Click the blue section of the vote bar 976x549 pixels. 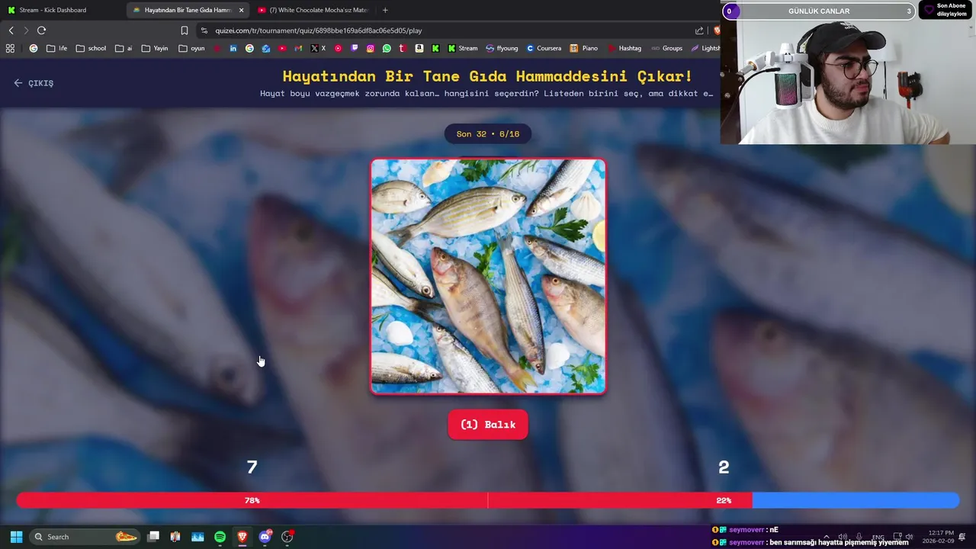856,500
